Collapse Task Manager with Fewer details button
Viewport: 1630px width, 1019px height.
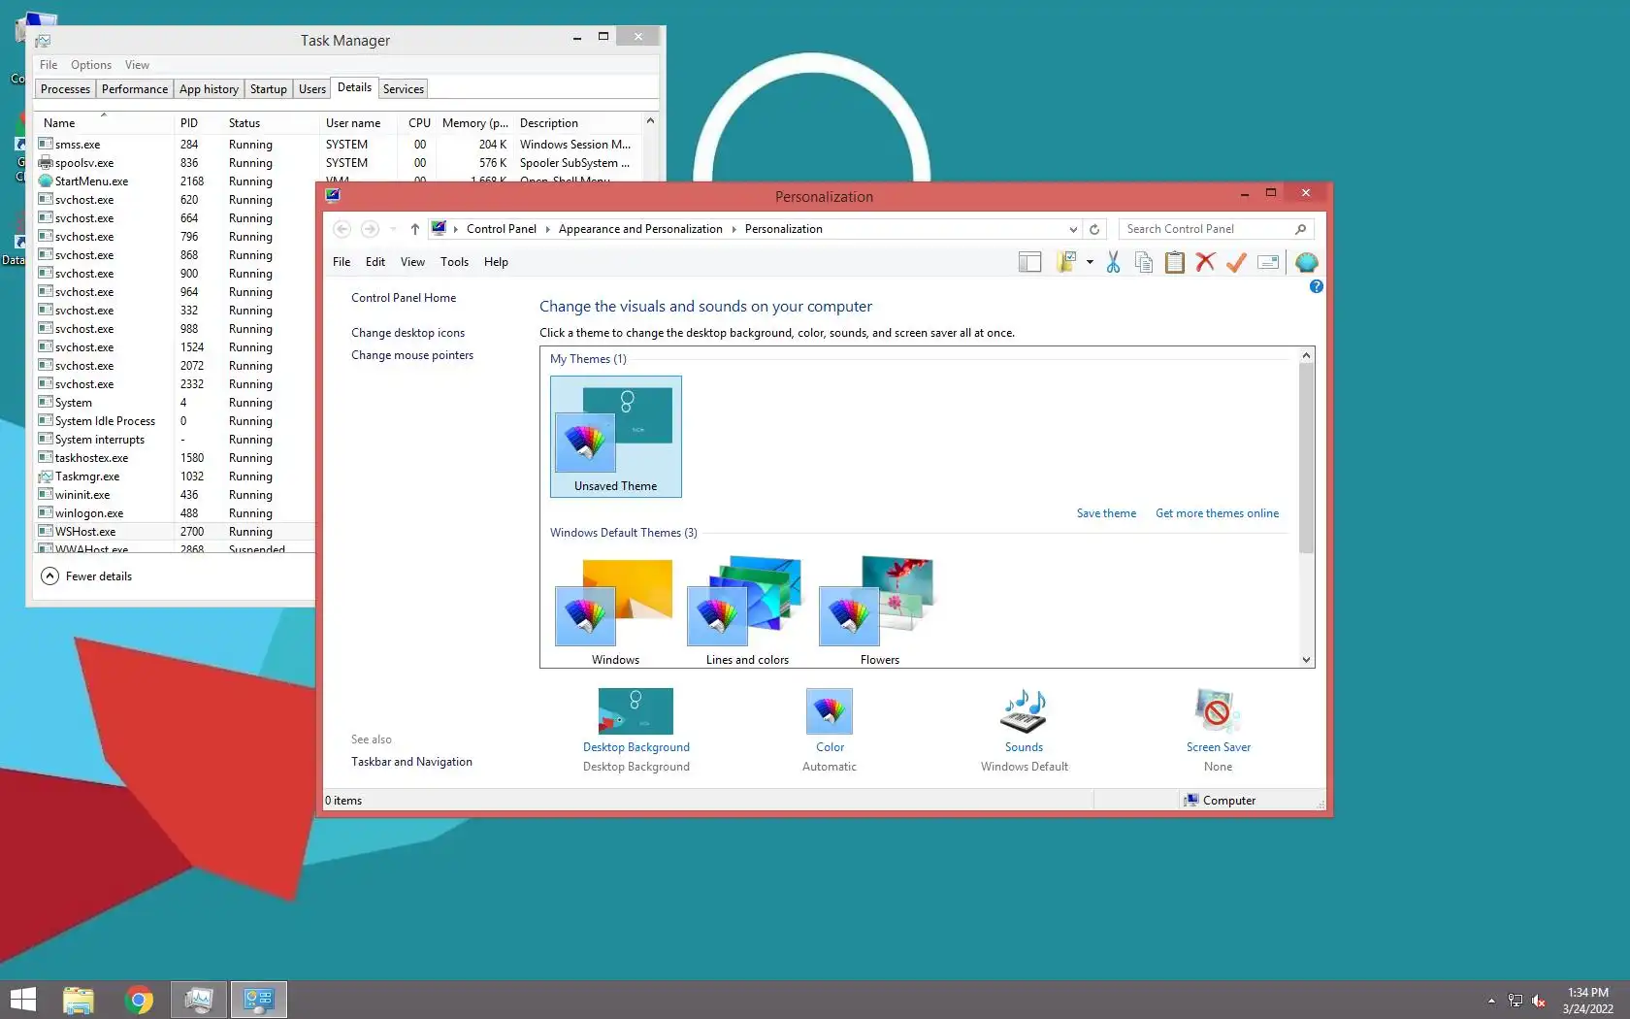coord(86,576)
